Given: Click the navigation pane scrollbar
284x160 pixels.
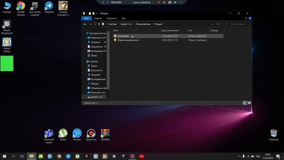Looking at the screenshot, I should 108,60.
